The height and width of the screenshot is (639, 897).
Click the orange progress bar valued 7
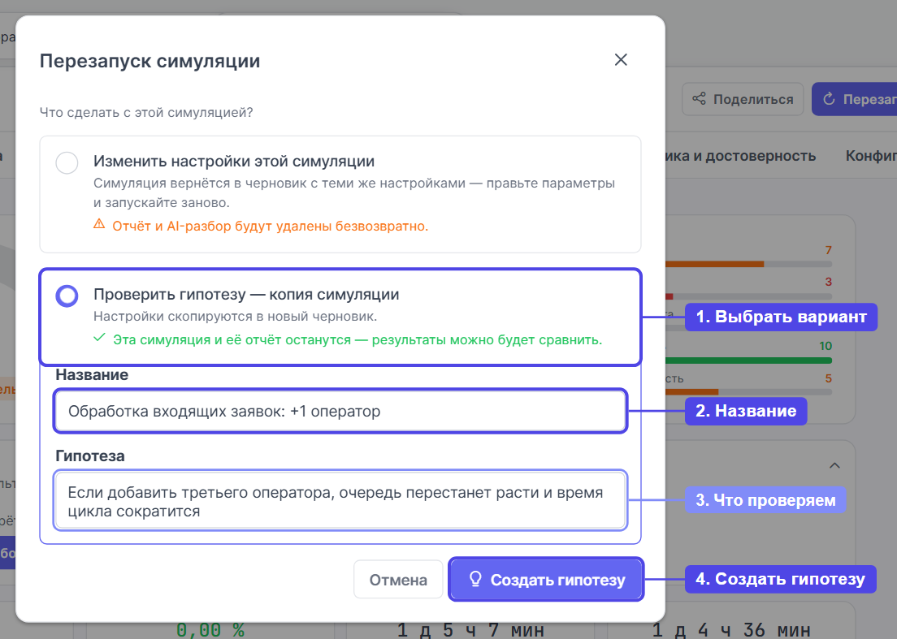[748, 264]
